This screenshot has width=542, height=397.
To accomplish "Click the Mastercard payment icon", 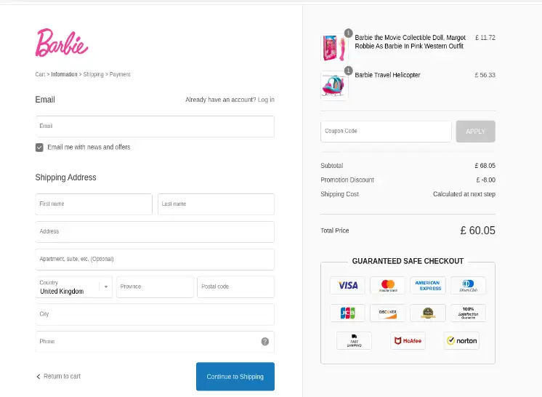I will 387,285.
